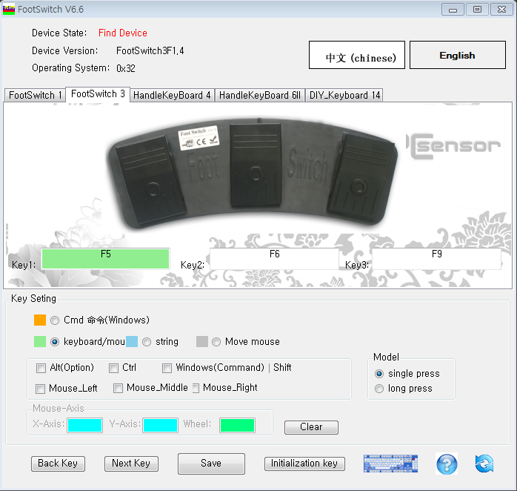517x491 pixels.
Task: Click the light blue string color swatch
Action: 132,342
